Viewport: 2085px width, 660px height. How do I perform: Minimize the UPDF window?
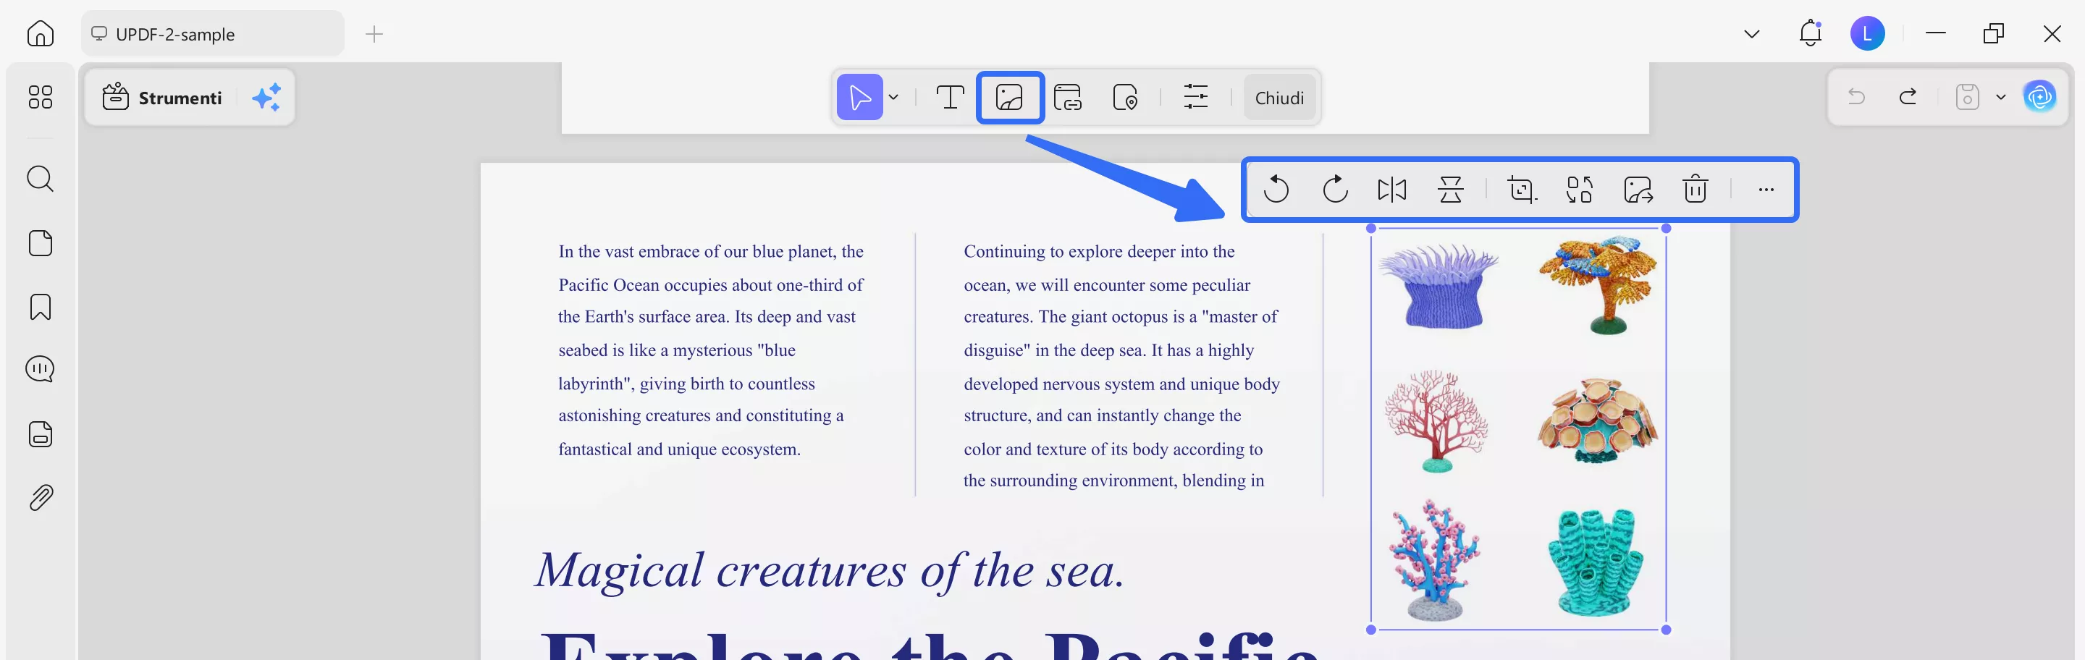coord(1935,34)
